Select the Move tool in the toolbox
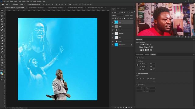The width and height of the screenshot is (195, 109). (2, 11)
